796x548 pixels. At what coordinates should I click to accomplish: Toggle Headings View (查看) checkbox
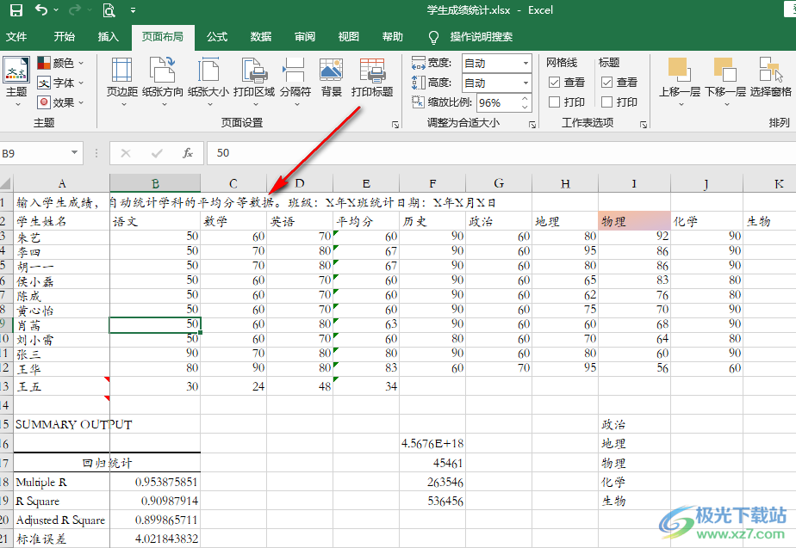point(606,82)
